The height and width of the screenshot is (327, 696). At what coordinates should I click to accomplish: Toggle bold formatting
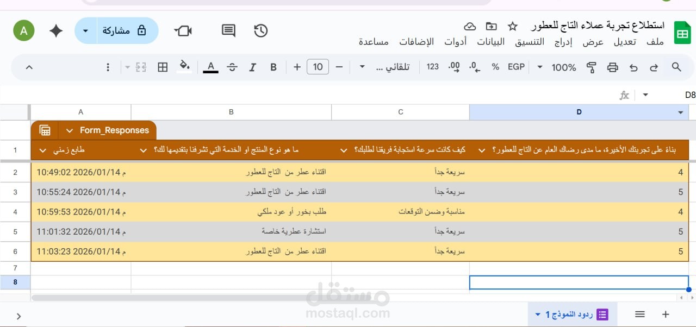tap(274, 67)
